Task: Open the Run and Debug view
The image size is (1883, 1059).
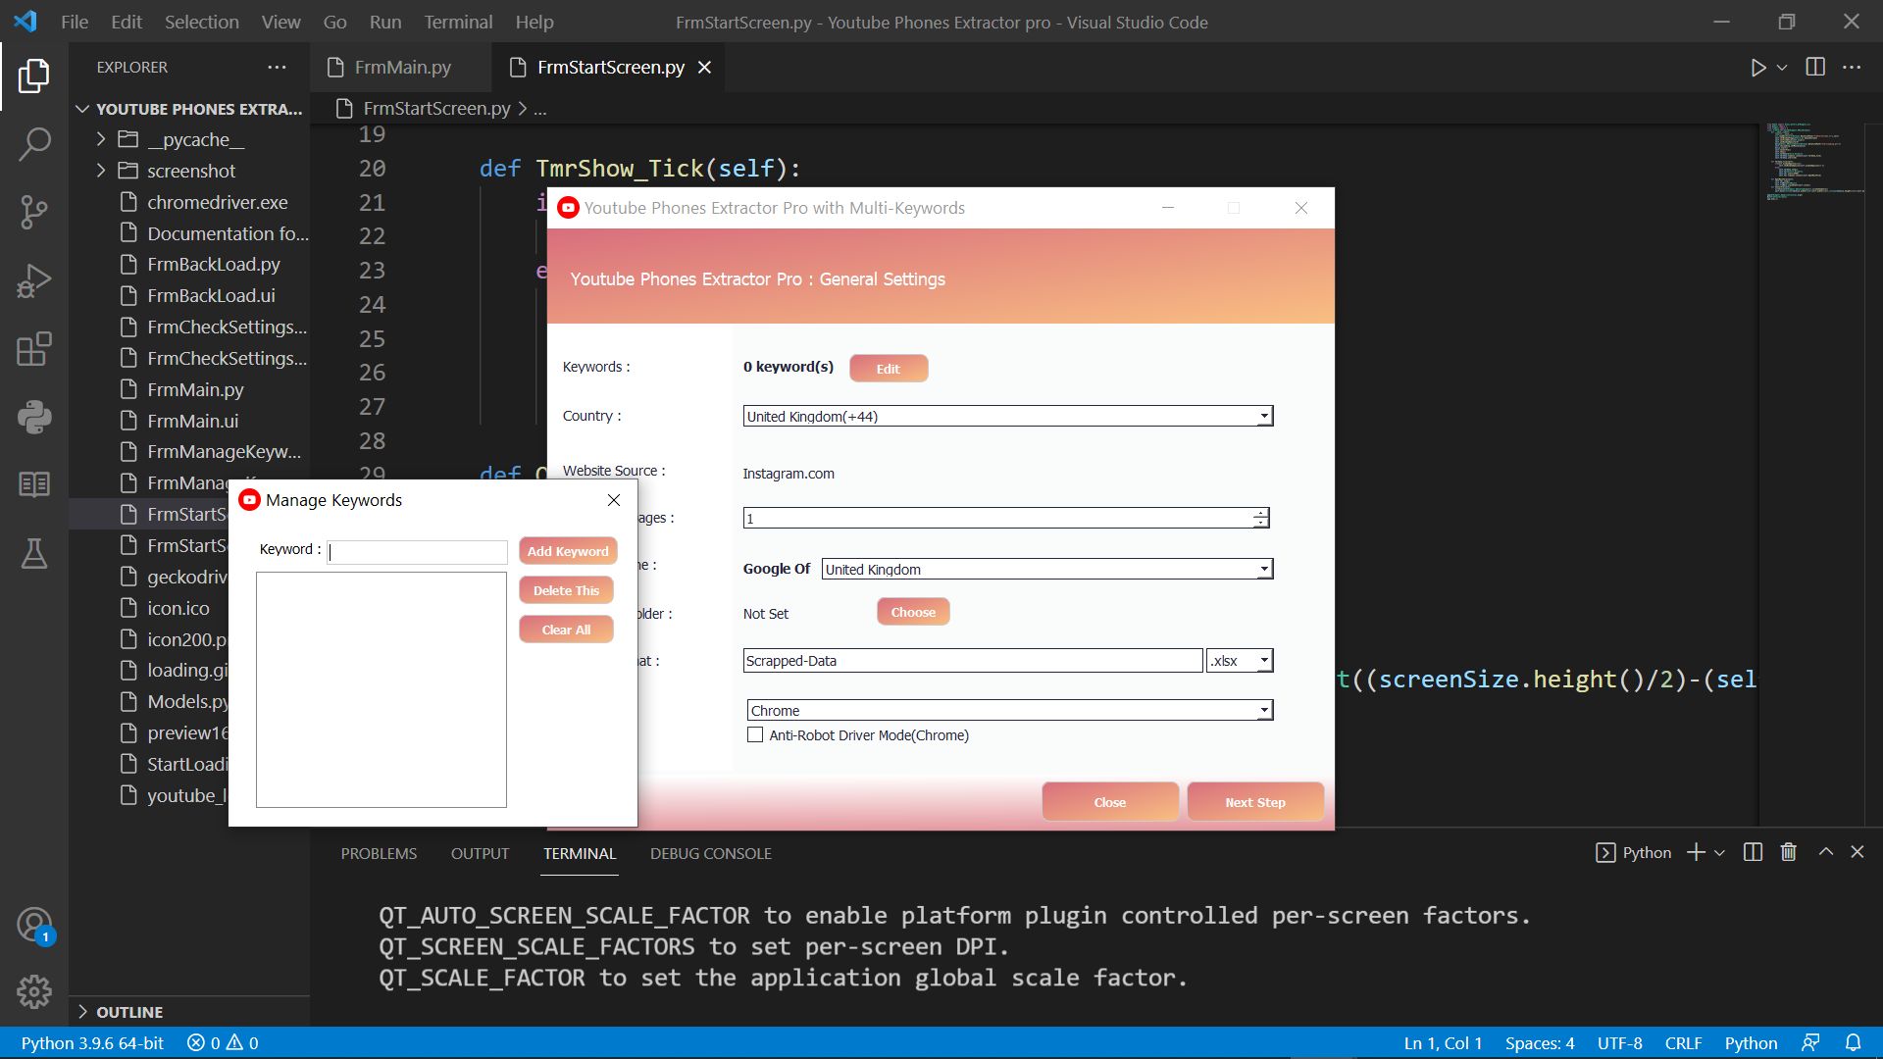Action: [33, 280]
